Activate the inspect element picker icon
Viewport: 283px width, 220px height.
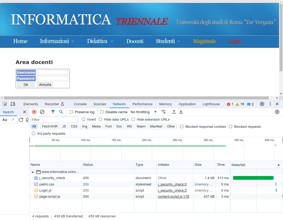(5, 104)
